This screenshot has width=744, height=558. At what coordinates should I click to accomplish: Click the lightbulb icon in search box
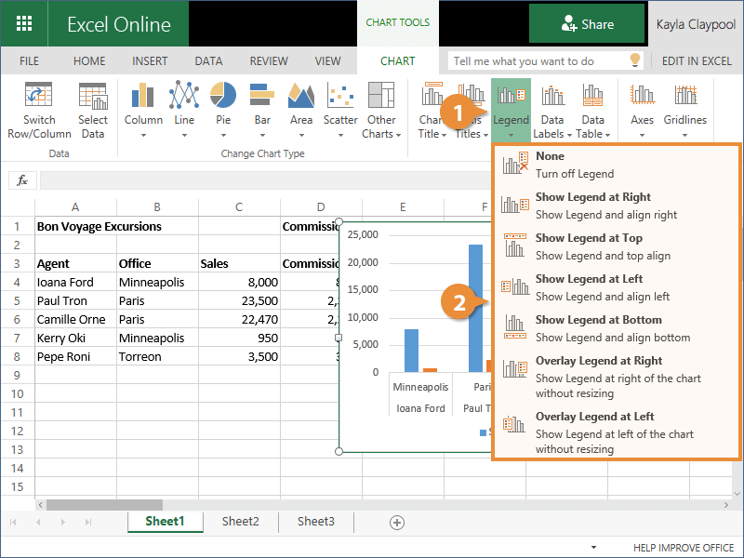point(635,60)
